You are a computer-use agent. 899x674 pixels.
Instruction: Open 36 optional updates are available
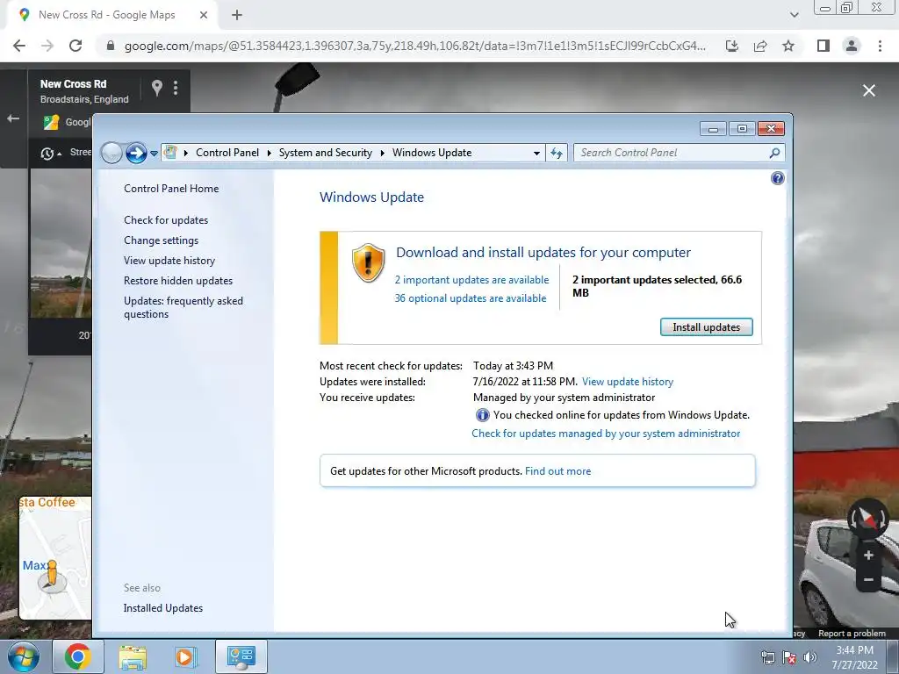pyautogui.click(x=471, y=298)
